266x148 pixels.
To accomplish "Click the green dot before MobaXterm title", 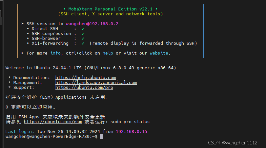I will [65, 9].
